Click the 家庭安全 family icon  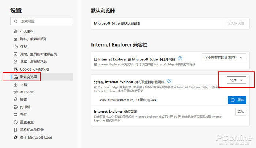pos(15,92)
